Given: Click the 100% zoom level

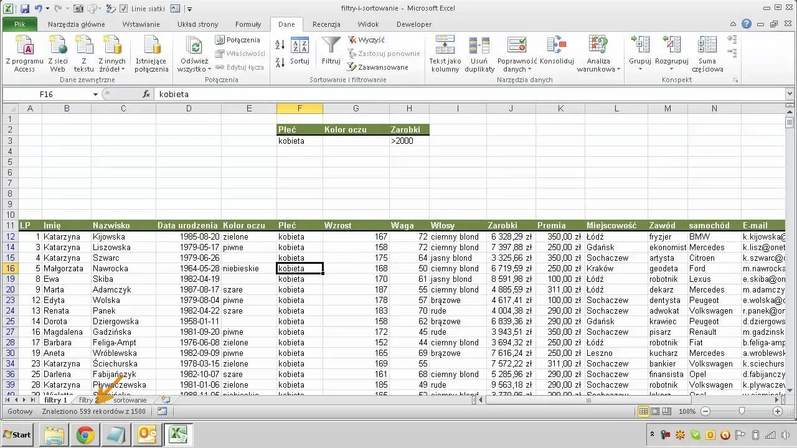Looking at the screenshot, I should pos(687,411).
